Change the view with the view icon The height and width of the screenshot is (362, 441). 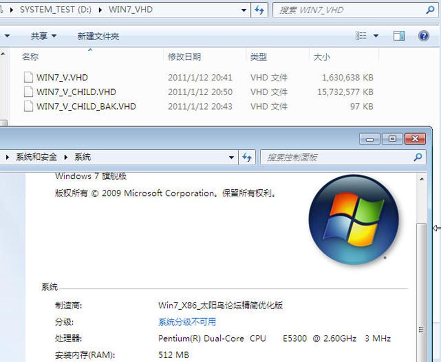point(361,36)
